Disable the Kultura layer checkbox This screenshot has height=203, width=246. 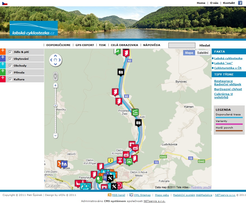(x=10, y=79)
